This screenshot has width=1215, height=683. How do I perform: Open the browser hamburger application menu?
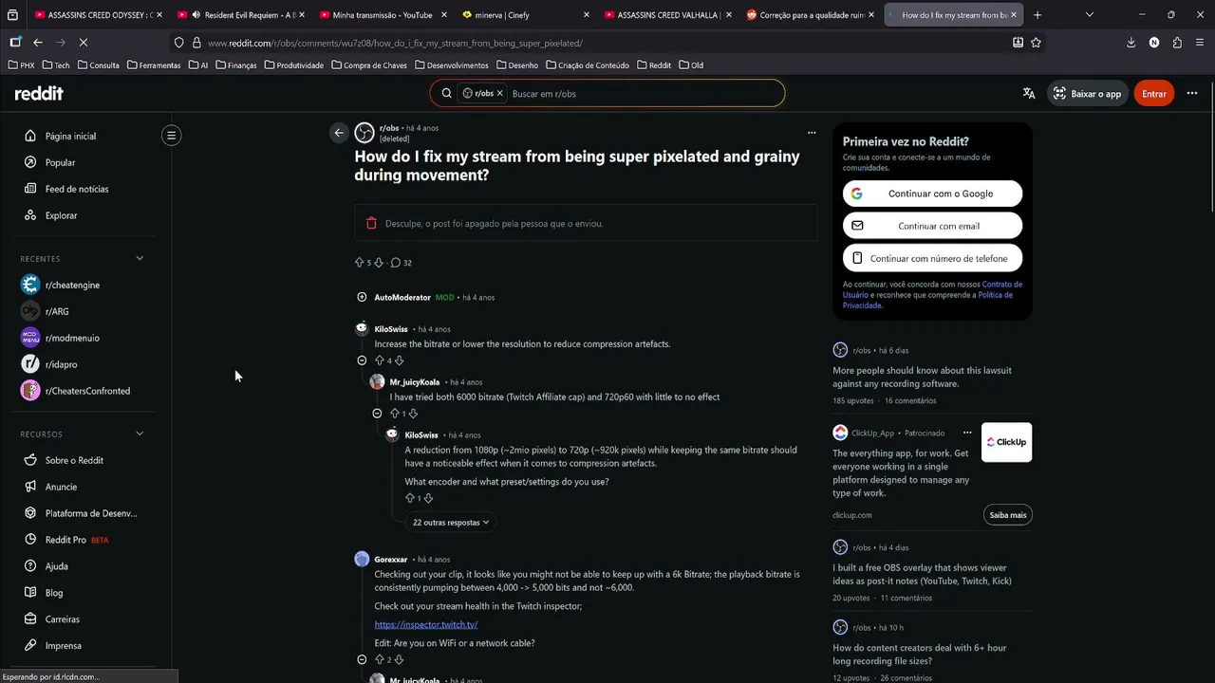pos(1199,43)
